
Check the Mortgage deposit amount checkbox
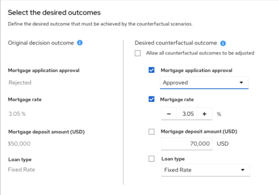point(152,132)
